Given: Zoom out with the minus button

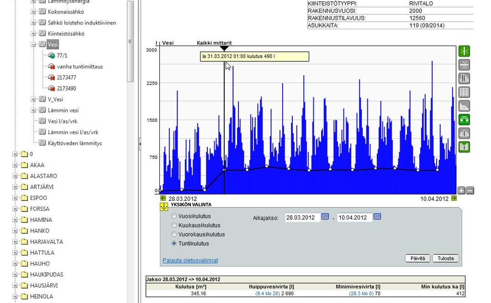Looking at the screenshot, I should pos(470,190).
